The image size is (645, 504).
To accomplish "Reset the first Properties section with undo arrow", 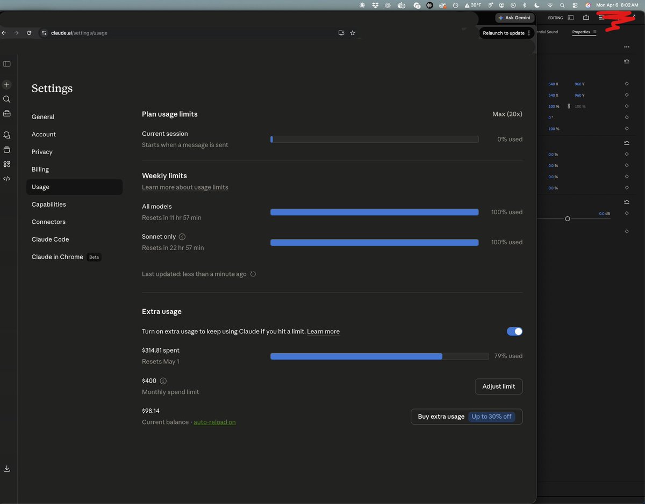I will point(627,62).
